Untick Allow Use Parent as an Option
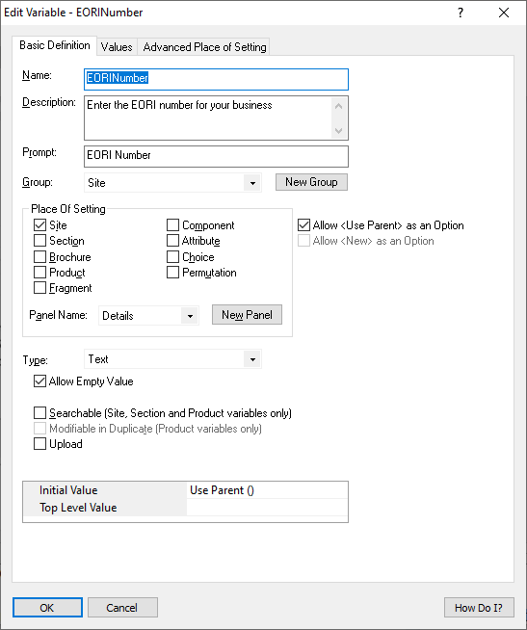527x630 pixels. [303, 225]
